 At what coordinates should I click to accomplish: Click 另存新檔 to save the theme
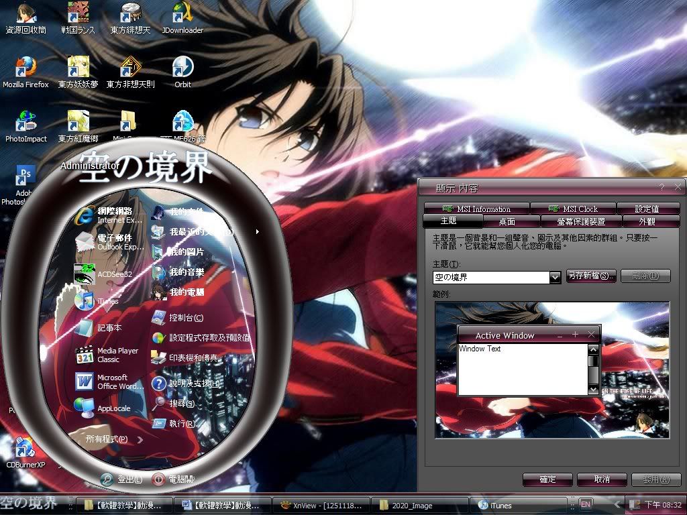coord(591,276)
